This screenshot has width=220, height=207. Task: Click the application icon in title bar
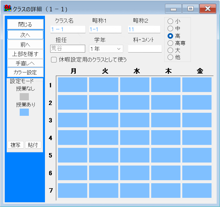(7, 8)
